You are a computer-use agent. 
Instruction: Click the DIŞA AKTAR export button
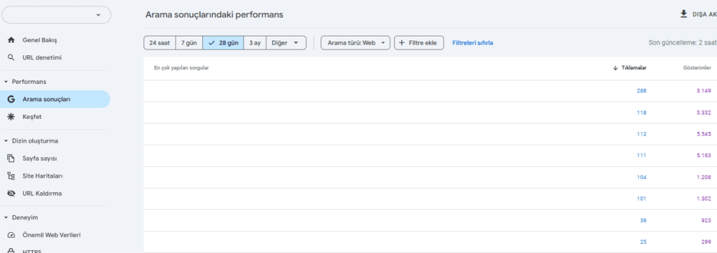(698, 14)
